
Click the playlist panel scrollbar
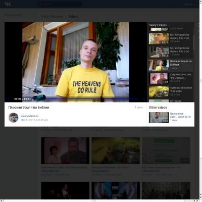point(193,42)
